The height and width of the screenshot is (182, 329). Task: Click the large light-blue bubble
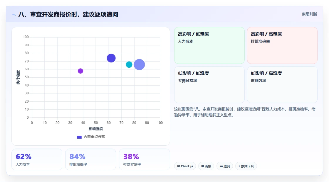pos(139,64)
